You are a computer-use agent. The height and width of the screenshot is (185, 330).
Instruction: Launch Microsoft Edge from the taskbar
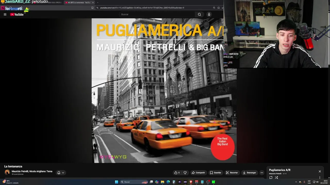pyautogui.click(x=168, y=182)
